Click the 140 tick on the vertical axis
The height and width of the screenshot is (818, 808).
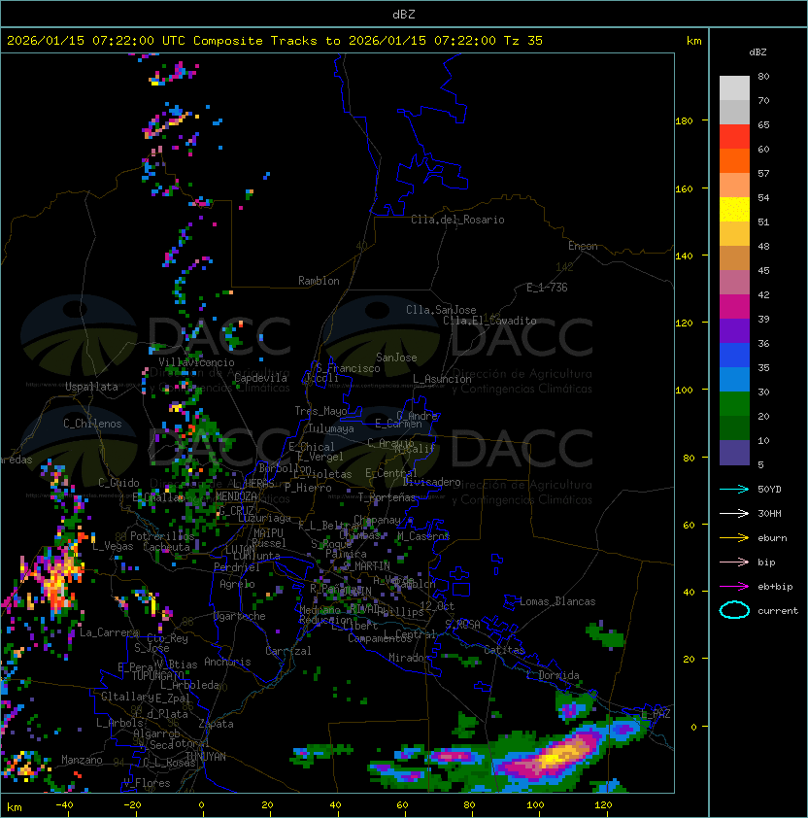684,256
